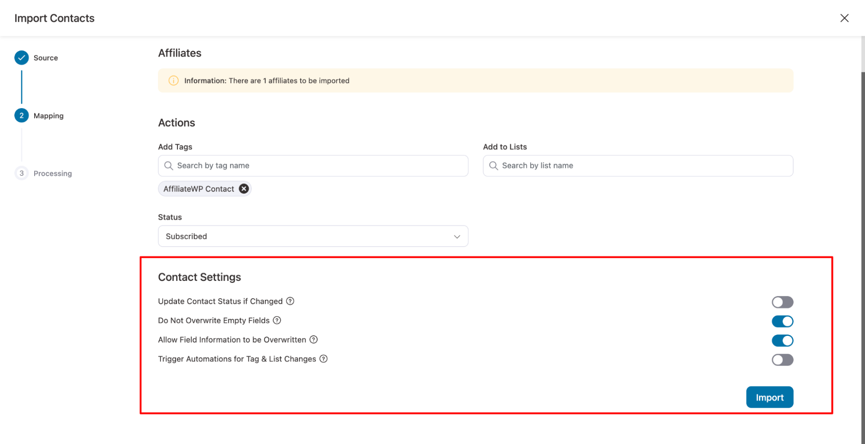Enable Trigger Automations for Tag & List Changes
Viewport: 865px width, 444px height.
782,360
